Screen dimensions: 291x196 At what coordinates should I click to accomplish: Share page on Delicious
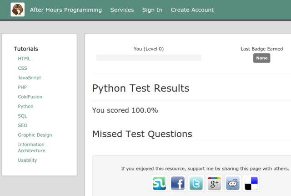coord(251,183)
